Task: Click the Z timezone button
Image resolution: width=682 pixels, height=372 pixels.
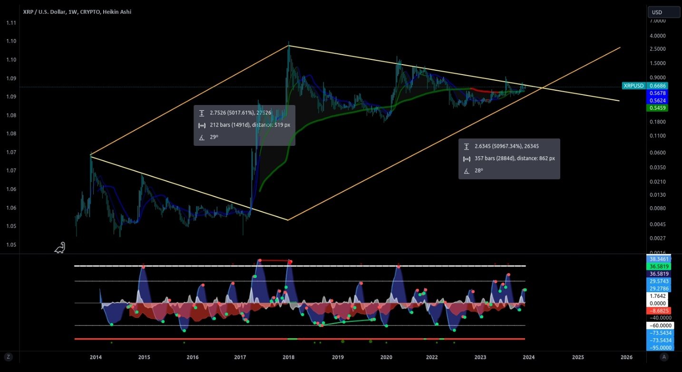Action: coord(8,357)
